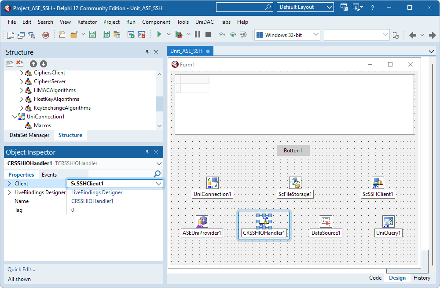This screenshot has width=440, height=288.
Task: Toggle the Object Inspector pin
Action: click(x=147, y=151)
